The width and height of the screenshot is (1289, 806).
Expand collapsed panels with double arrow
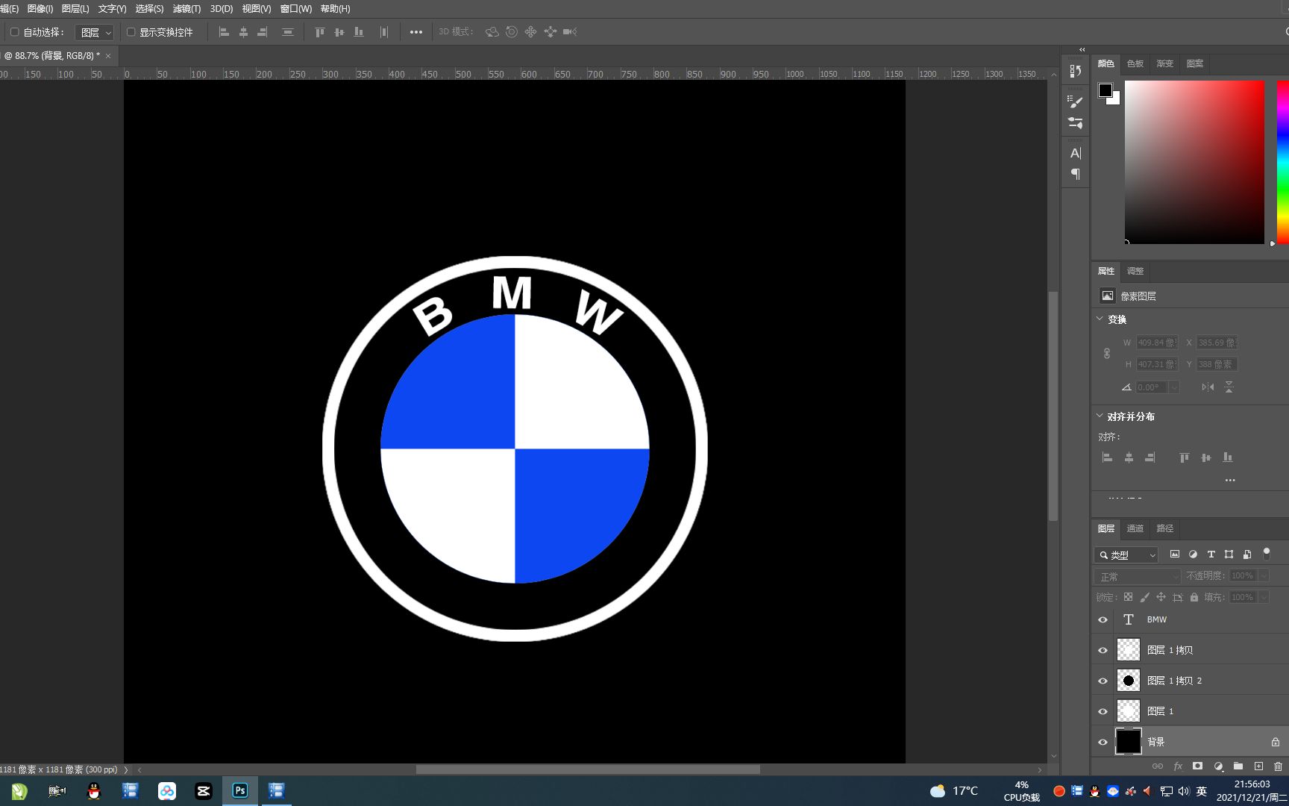pos(1082,50)
